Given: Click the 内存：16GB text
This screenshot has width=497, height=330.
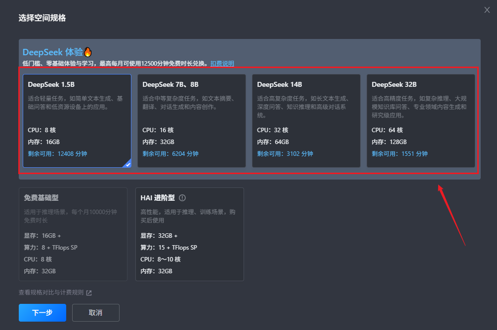Looking at the screenshot, I should (44, 142).
